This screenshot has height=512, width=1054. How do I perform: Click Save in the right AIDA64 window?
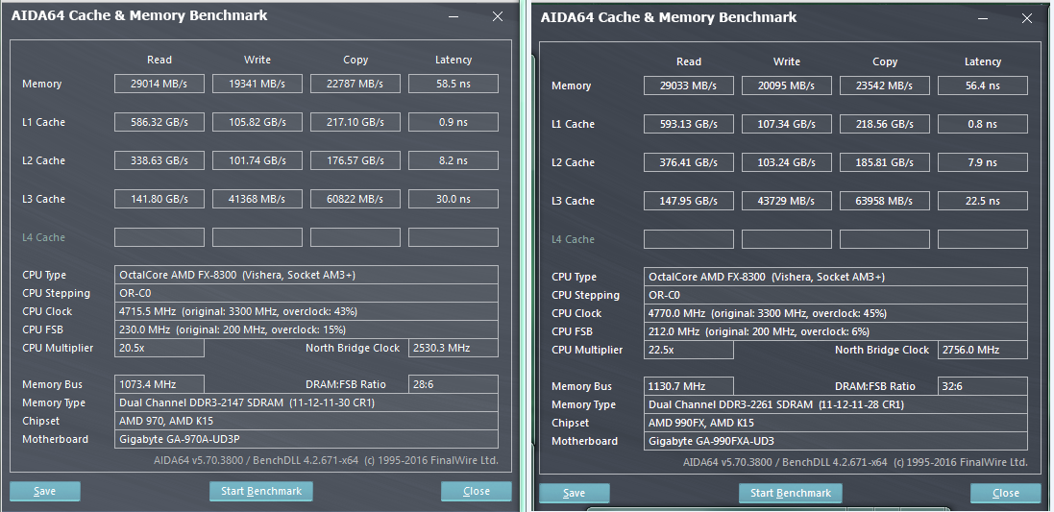[574, 493]
